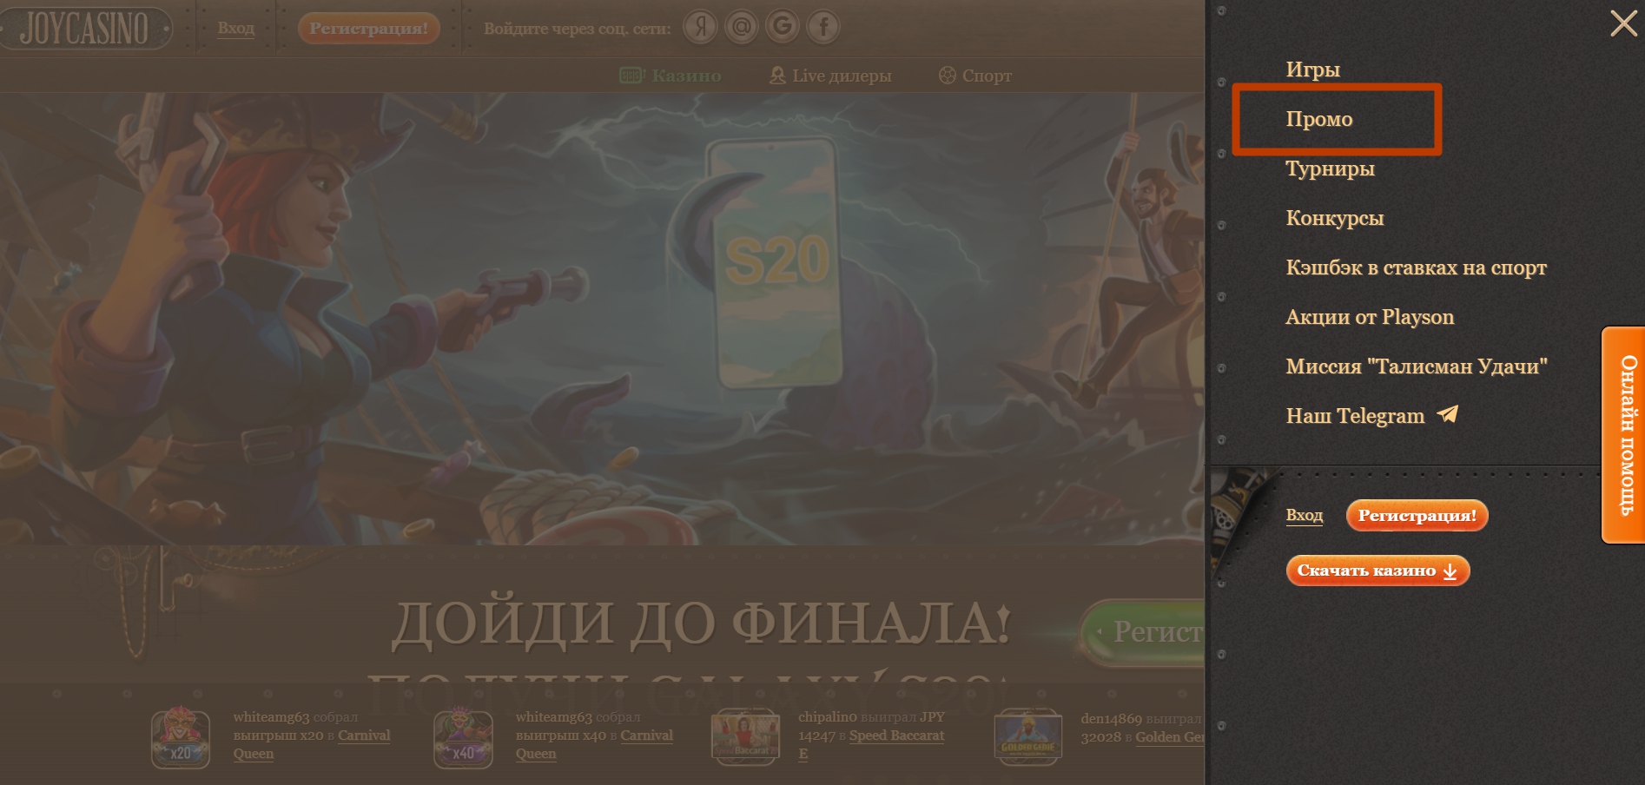Go to Конкурсы in the side menu

coord(1334,218)
